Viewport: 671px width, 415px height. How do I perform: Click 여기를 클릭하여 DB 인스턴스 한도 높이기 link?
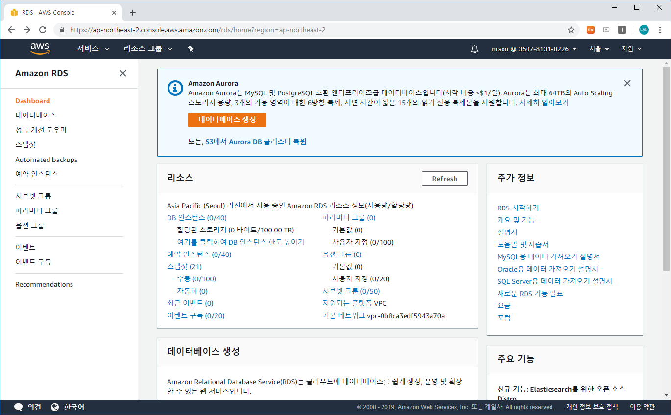tap(240, 242)
